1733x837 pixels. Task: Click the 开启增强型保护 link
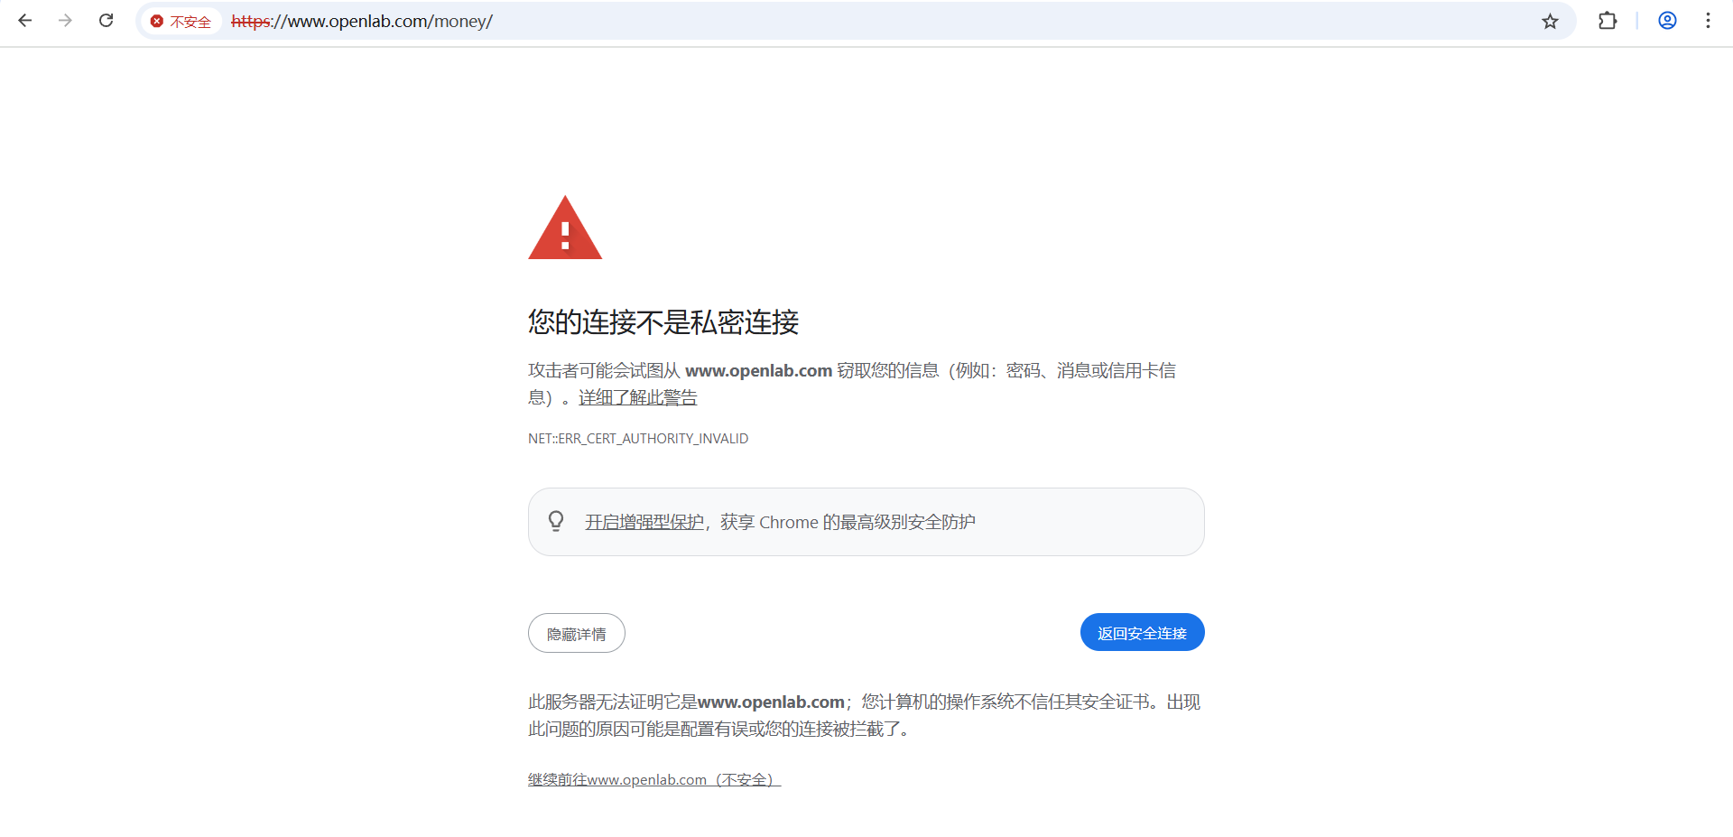coord(644,523)
